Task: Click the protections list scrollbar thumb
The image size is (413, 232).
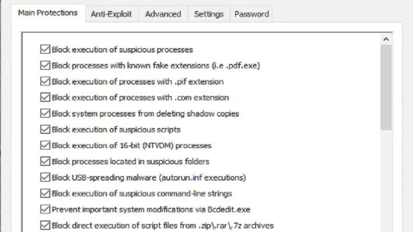Action: click(386, 87)
